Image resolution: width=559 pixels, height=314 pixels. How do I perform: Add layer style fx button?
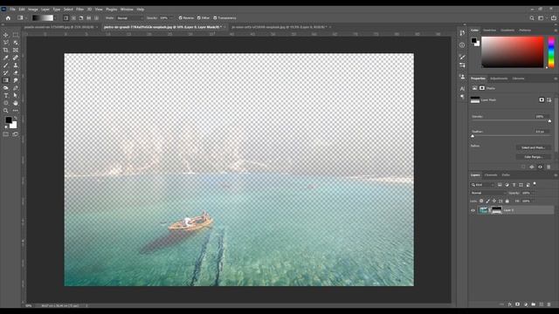click(x=510, y=304)
